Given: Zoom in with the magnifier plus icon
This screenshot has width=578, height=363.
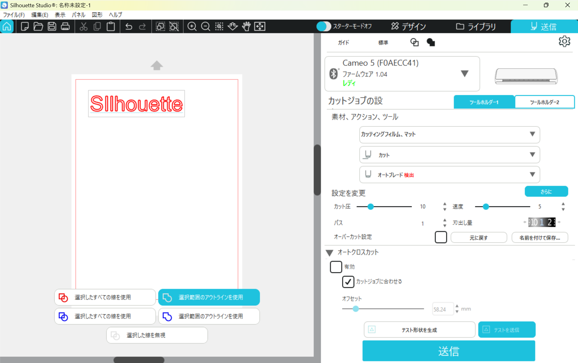Looking at the screenshot, I should 192,27.
